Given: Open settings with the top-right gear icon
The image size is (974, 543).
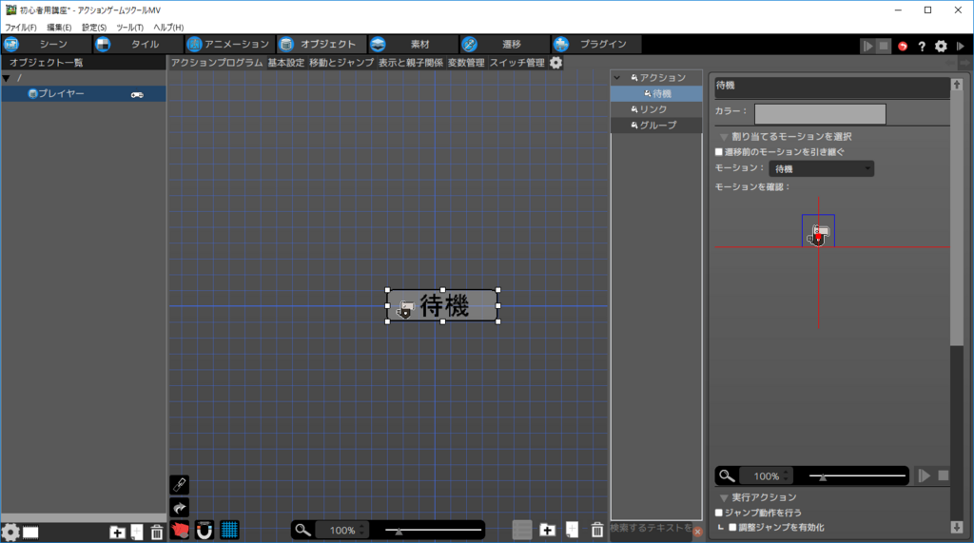Looking at the screenshot, I should [x=941, y=46].
